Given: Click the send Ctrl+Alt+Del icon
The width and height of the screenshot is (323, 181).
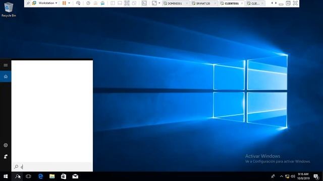Looking at the screenshot, I should click(78, 3).
